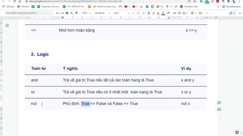Toggle underline formatting
Image resolution: width=243 pixels, height=136 pixels.
[158, 13]
